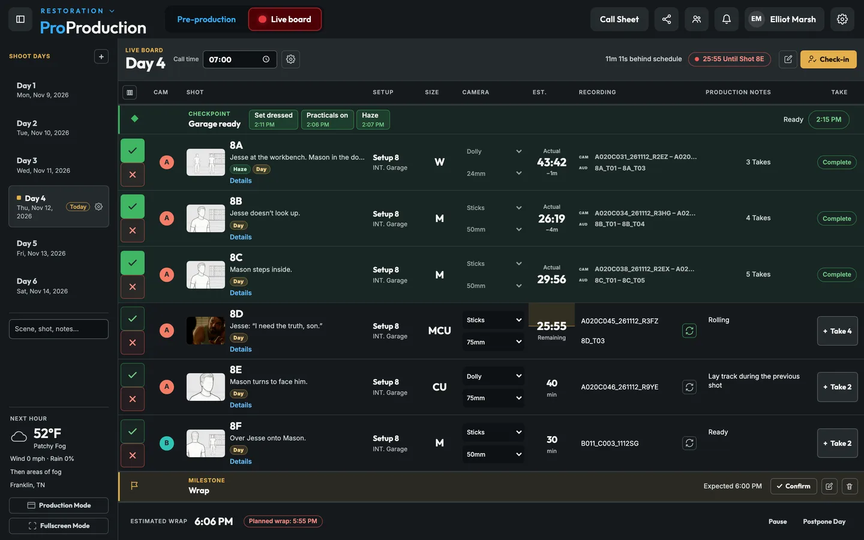The image size is (864, 540).
Task: Switch to Pre-production tab
Action: (206, 19)
